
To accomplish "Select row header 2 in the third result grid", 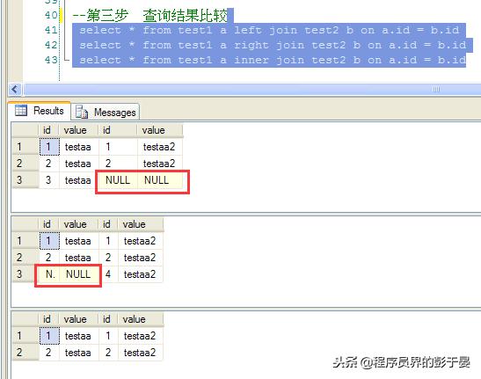I will (26, 353).
